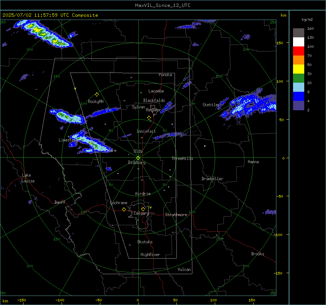Select the light blue 20 legend swatch
The width and height of the screenshot is (326, 305).
[x=298, y=87]
